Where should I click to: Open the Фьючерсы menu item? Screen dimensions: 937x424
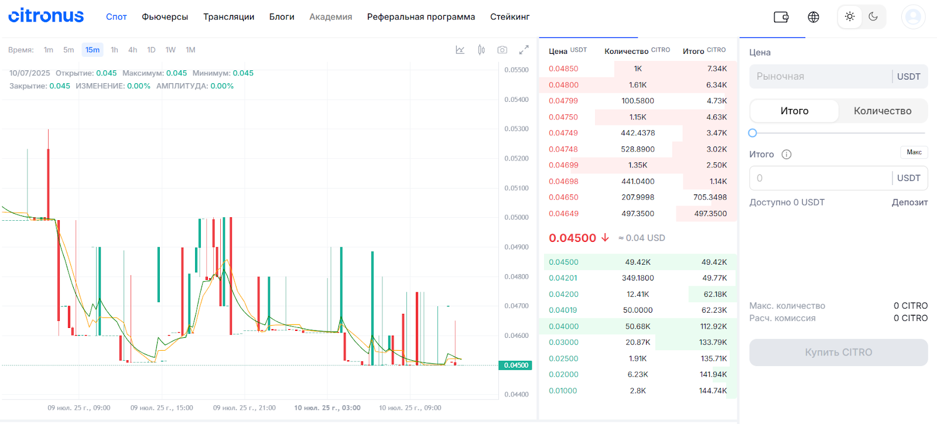pos(165,17)
